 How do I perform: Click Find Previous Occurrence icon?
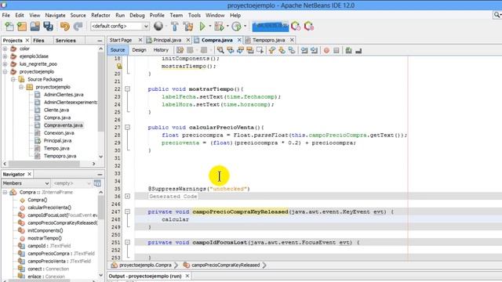[x=230, y=50]
